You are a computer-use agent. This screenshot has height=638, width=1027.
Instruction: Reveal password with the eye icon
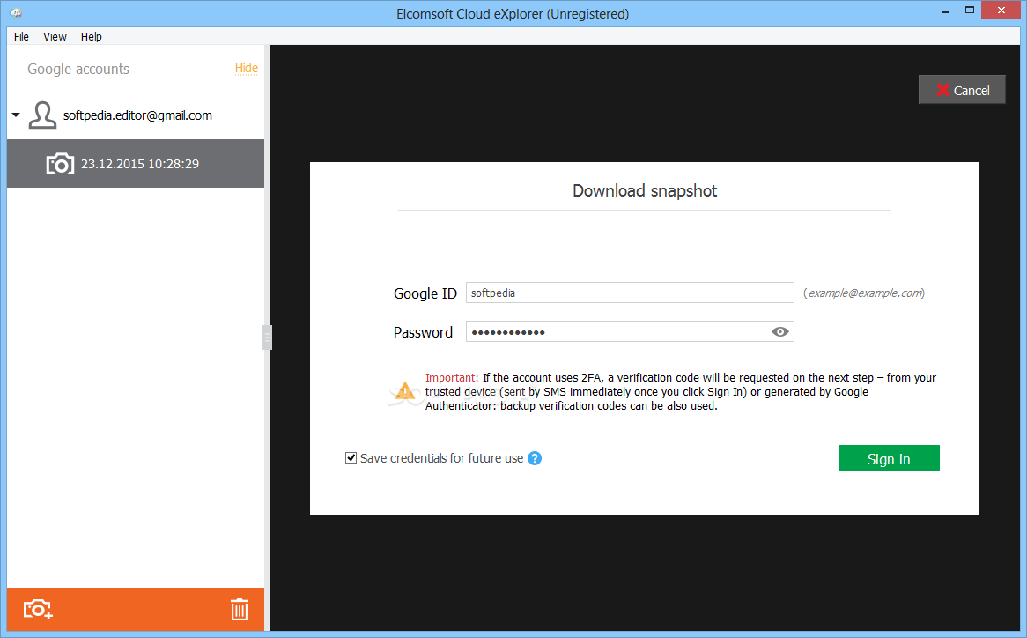(779, 332)
